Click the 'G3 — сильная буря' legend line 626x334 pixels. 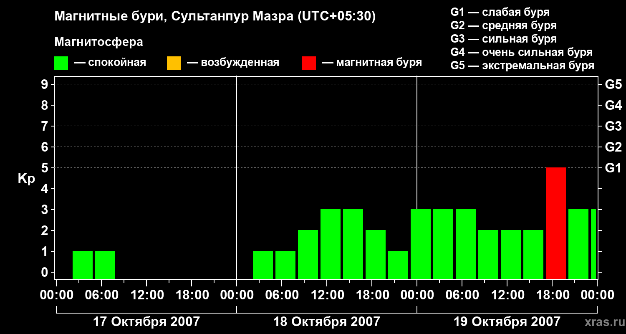click(504, 39)
